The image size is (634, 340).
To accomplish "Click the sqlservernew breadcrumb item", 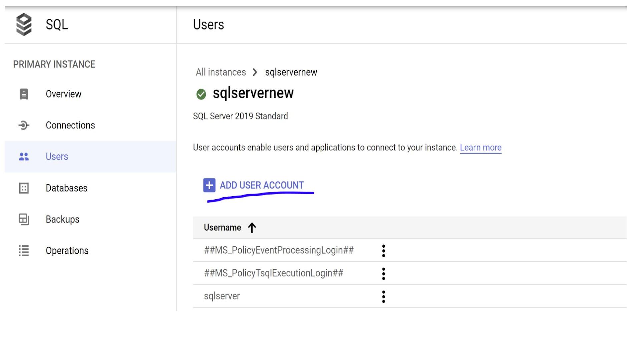I will coord(291,72).
